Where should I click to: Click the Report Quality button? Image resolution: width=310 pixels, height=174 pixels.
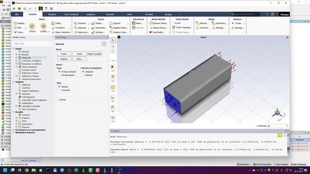(94, 54)
